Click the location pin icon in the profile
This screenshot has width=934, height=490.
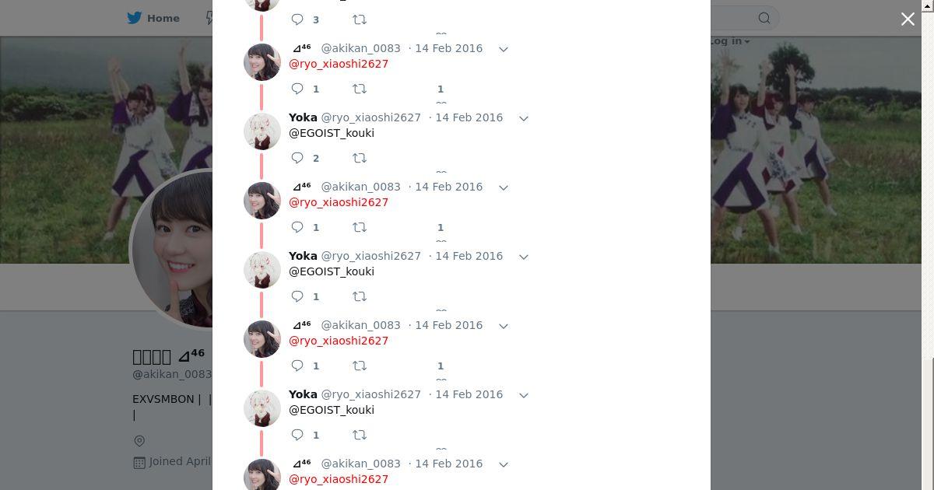pos(139,441)
